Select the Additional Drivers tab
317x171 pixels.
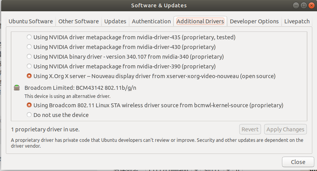point(200,21)
